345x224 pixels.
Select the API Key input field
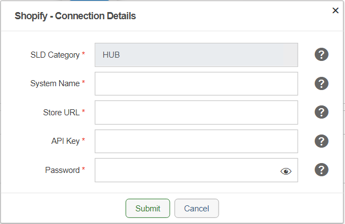pos(196,141)
